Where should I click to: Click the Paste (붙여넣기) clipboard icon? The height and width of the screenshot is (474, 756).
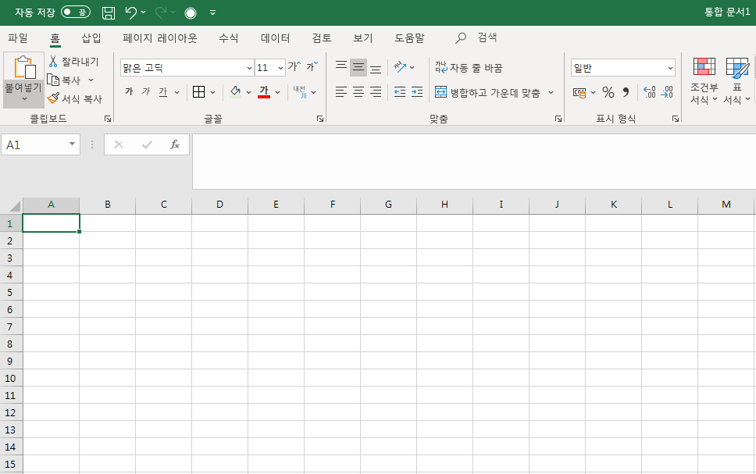pos(24,67)
